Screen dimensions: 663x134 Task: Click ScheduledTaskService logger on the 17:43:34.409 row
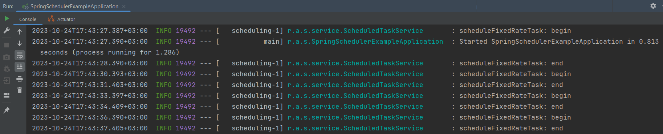click(x=355, y=107)
